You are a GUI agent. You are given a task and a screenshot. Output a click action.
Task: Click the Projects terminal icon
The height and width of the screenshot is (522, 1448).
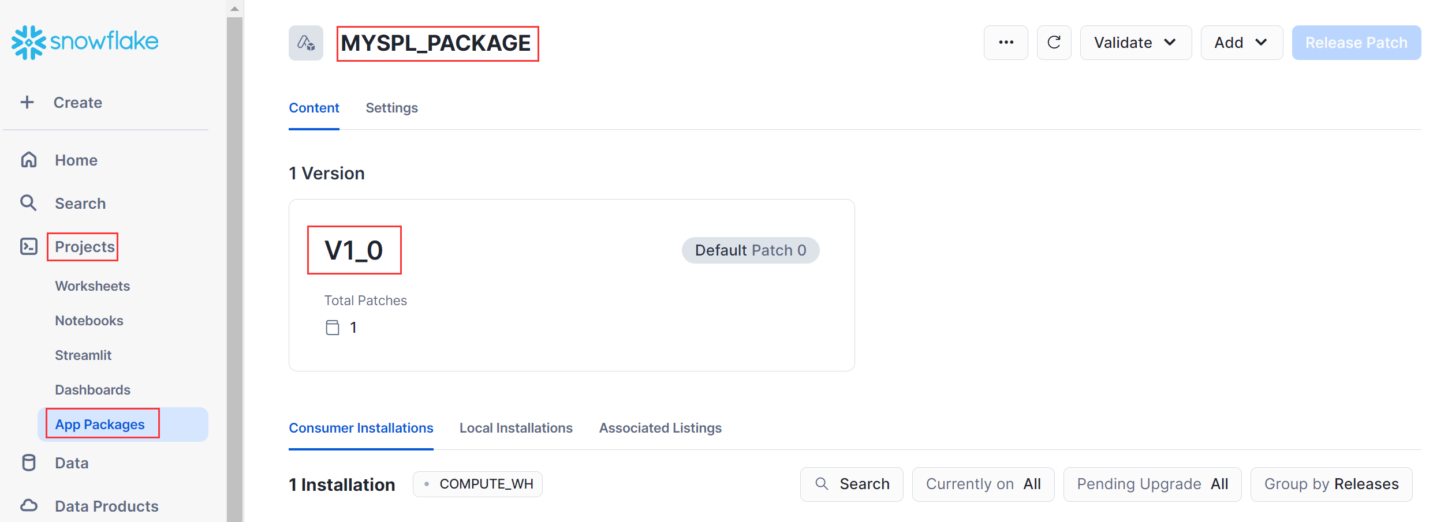point(29,247)
